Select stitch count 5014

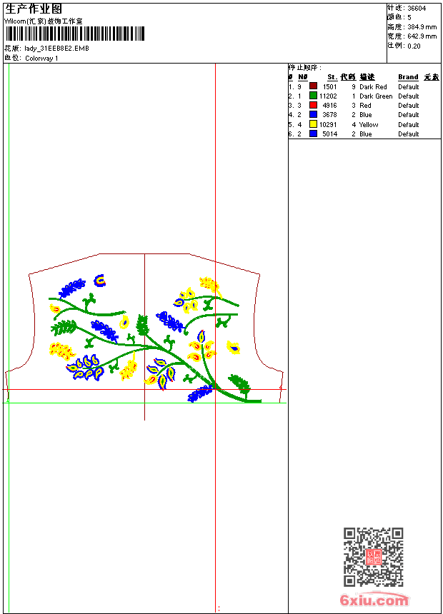pyautogui.click(x=329, y=134)
